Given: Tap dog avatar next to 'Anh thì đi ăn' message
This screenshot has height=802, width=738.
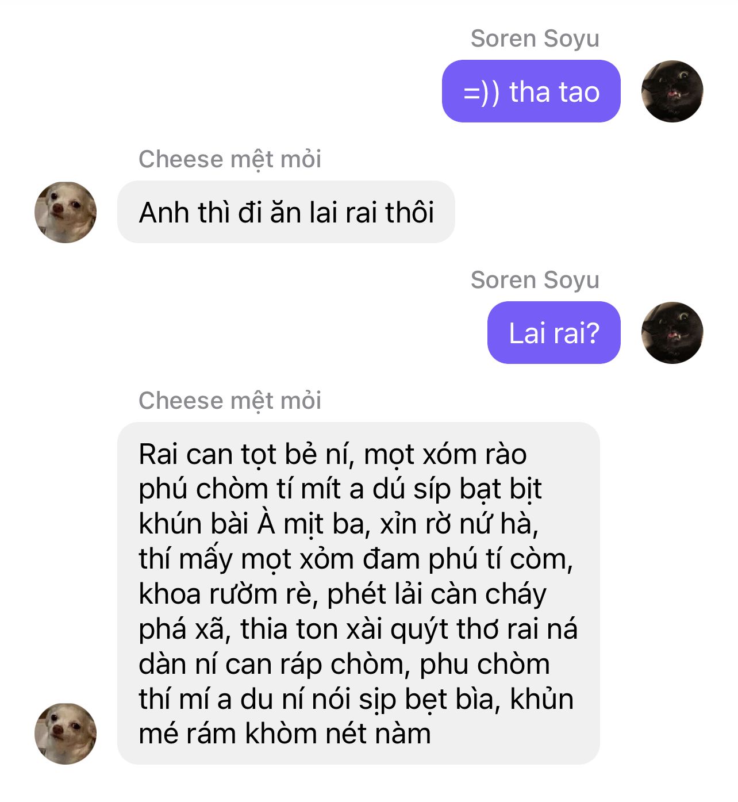Looking at the screenshot, I should pyautogui.click(x=66, y=212).
